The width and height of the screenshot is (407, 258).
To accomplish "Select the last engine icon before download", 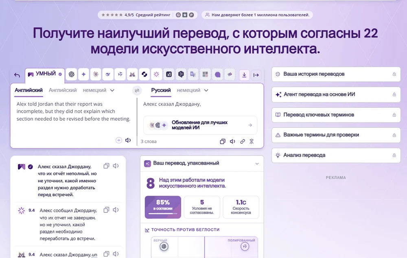I will (x=230, y=74).
